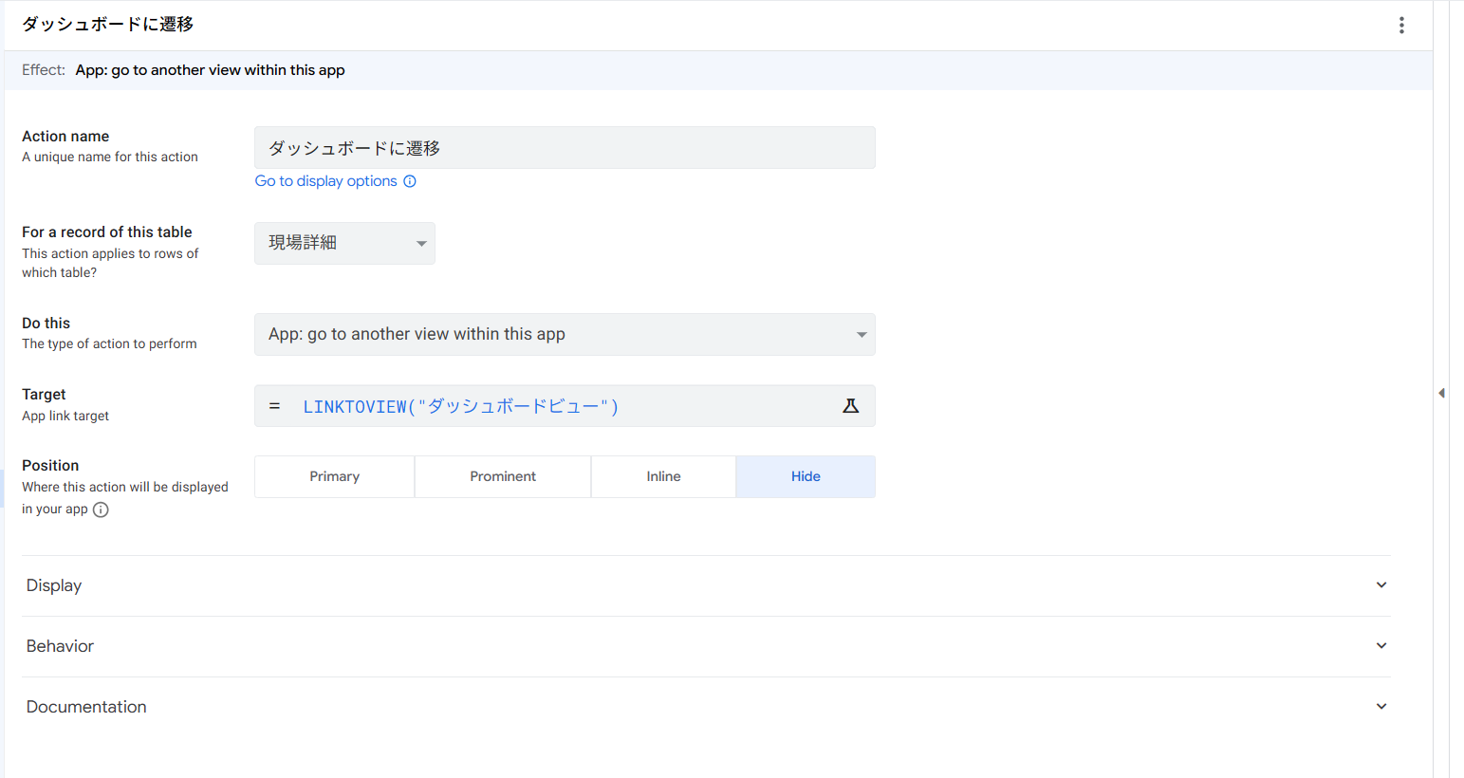Click the equals sign formula icon

(x=274, y=406)
